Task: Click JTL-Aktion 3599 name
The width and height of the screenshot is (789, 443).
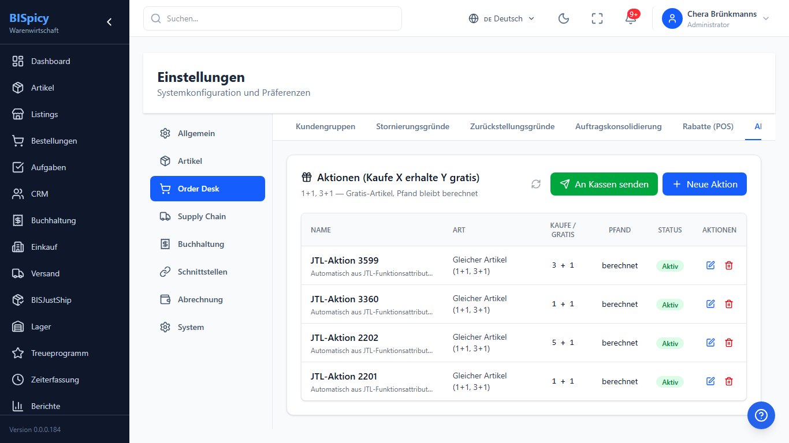Action: pos(345,260)
